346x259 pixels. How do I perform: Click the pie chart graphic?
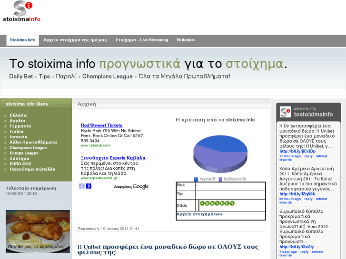pos(220,154)
